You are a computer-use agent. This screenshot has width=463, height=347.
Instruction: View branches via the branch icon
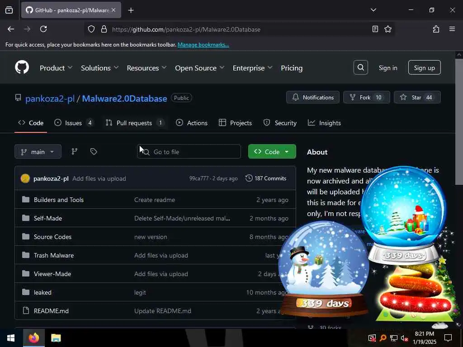(x=75, y=151)
